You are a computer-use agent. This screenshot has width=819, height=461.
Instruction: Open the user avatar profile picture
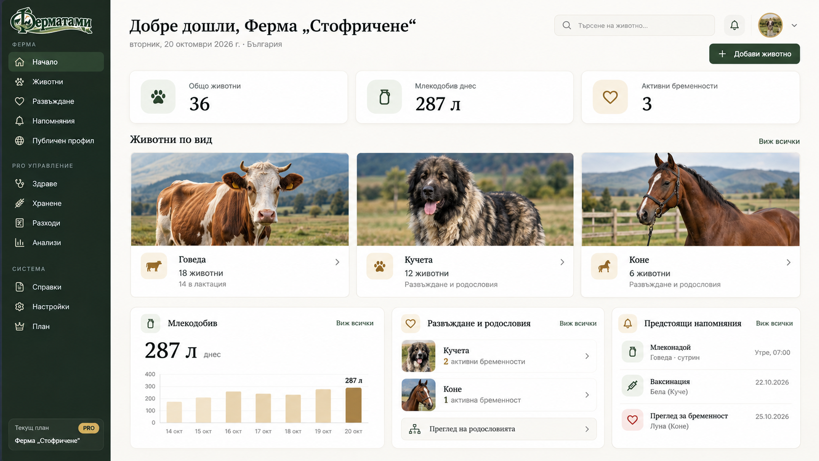771,25
